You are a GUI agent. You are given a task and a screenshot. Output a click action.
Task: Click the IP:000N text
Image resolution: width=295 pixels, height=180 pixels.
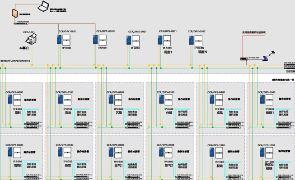pyautogui.click(x=103, y=48)
